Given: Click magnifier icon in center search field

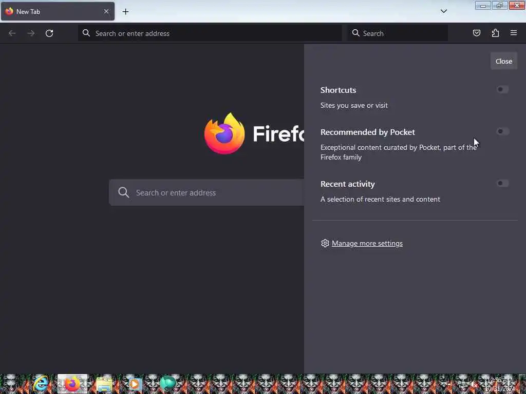Looking at the screenshot, I should pyautogui.click(x=123, y=192).
